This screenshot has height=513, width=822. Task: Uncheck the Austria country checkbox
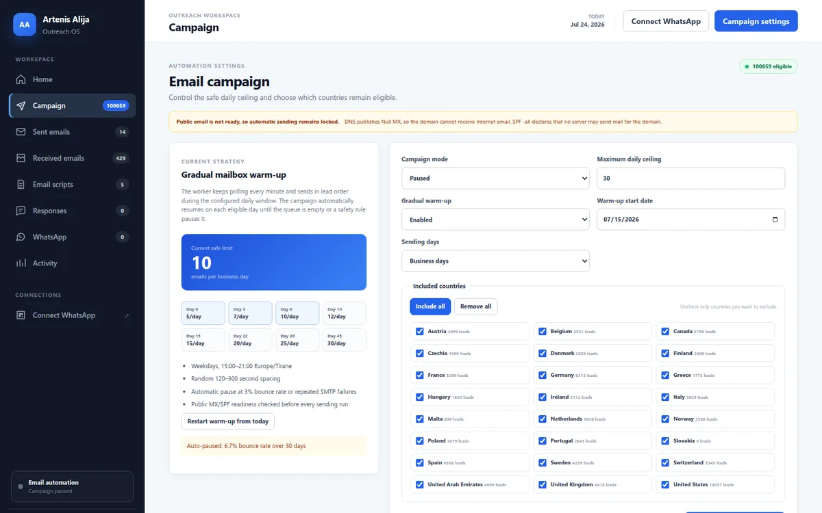pos(420,331)
